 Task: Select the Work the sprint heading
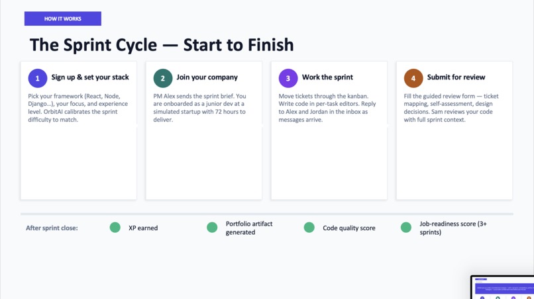tap(327, 77)
